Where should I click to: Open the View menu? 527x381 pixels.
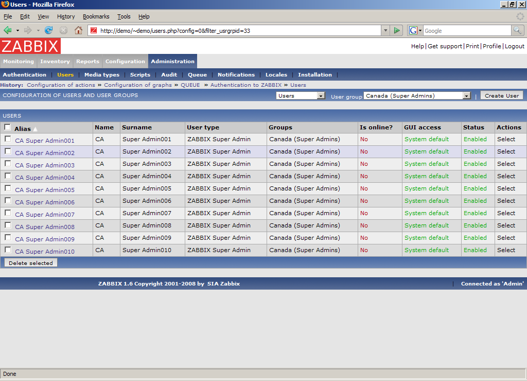[x=43, y=16]
